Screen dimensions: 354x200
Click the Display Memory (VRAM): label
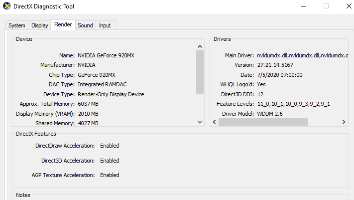pyautogui.click(x=45, y=114)
